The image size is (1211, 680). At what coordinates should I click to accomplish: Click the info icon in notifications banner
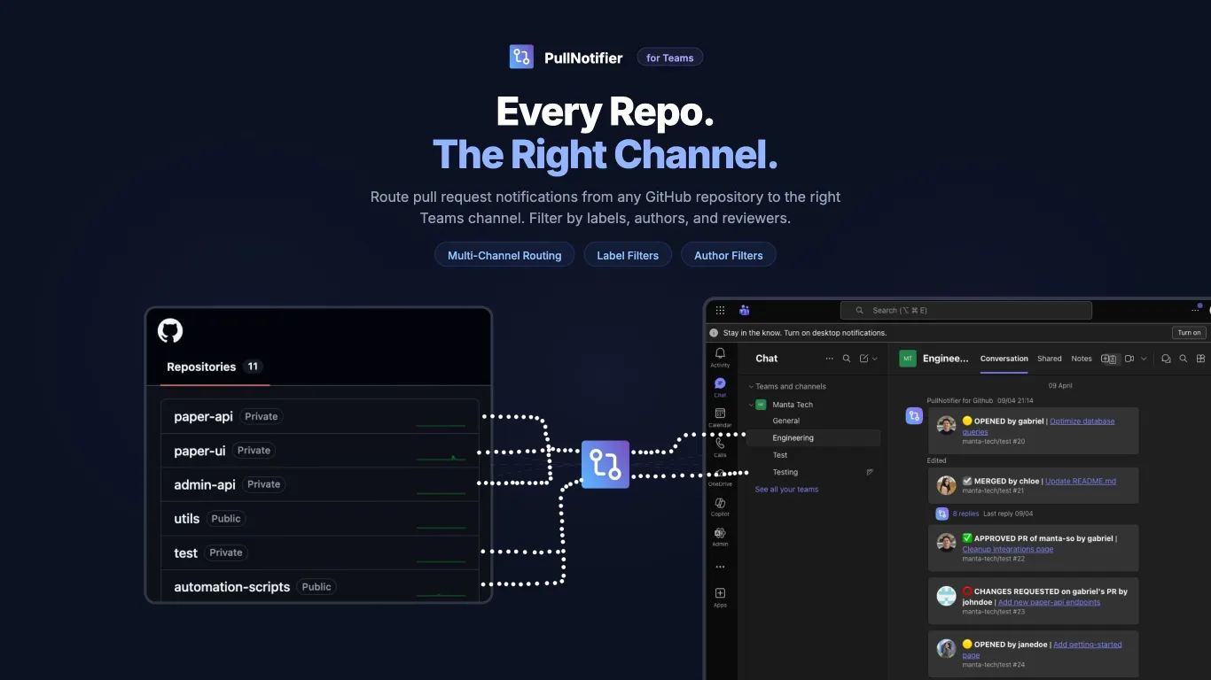(715, 333)
